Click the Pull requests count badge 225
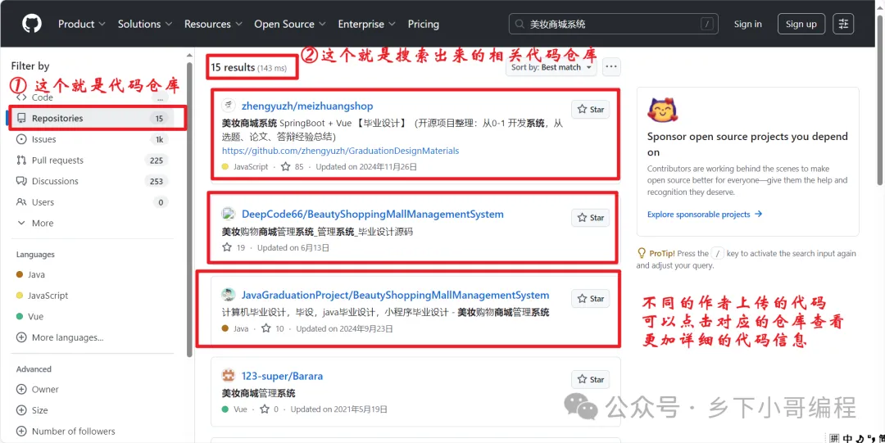Screen dimensions: 885x443 [x=157, y=160]
